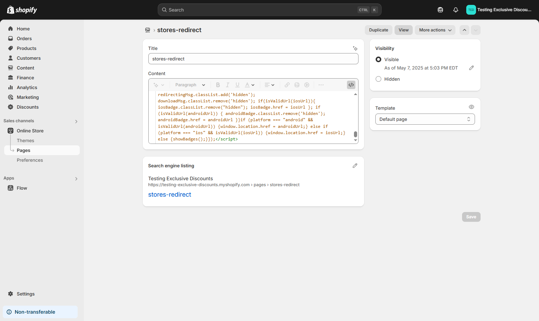Go to previous page with up arrow
Screen dimensions: 539x321
click(464, 30)
